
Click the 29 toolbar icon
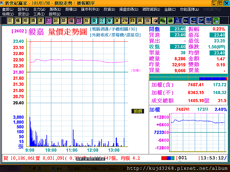point(125,21)
